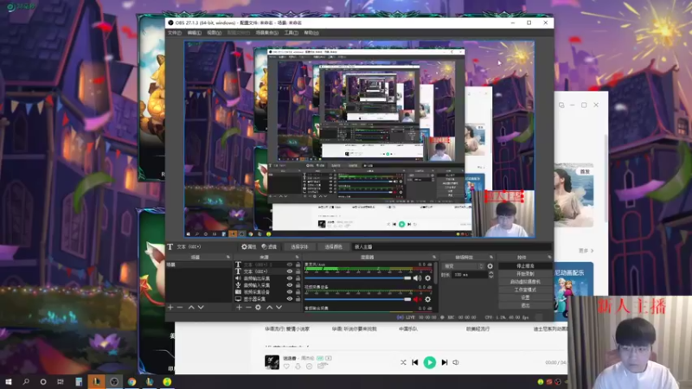Open the 文件 menu in OBS

[x=175, y=33]
